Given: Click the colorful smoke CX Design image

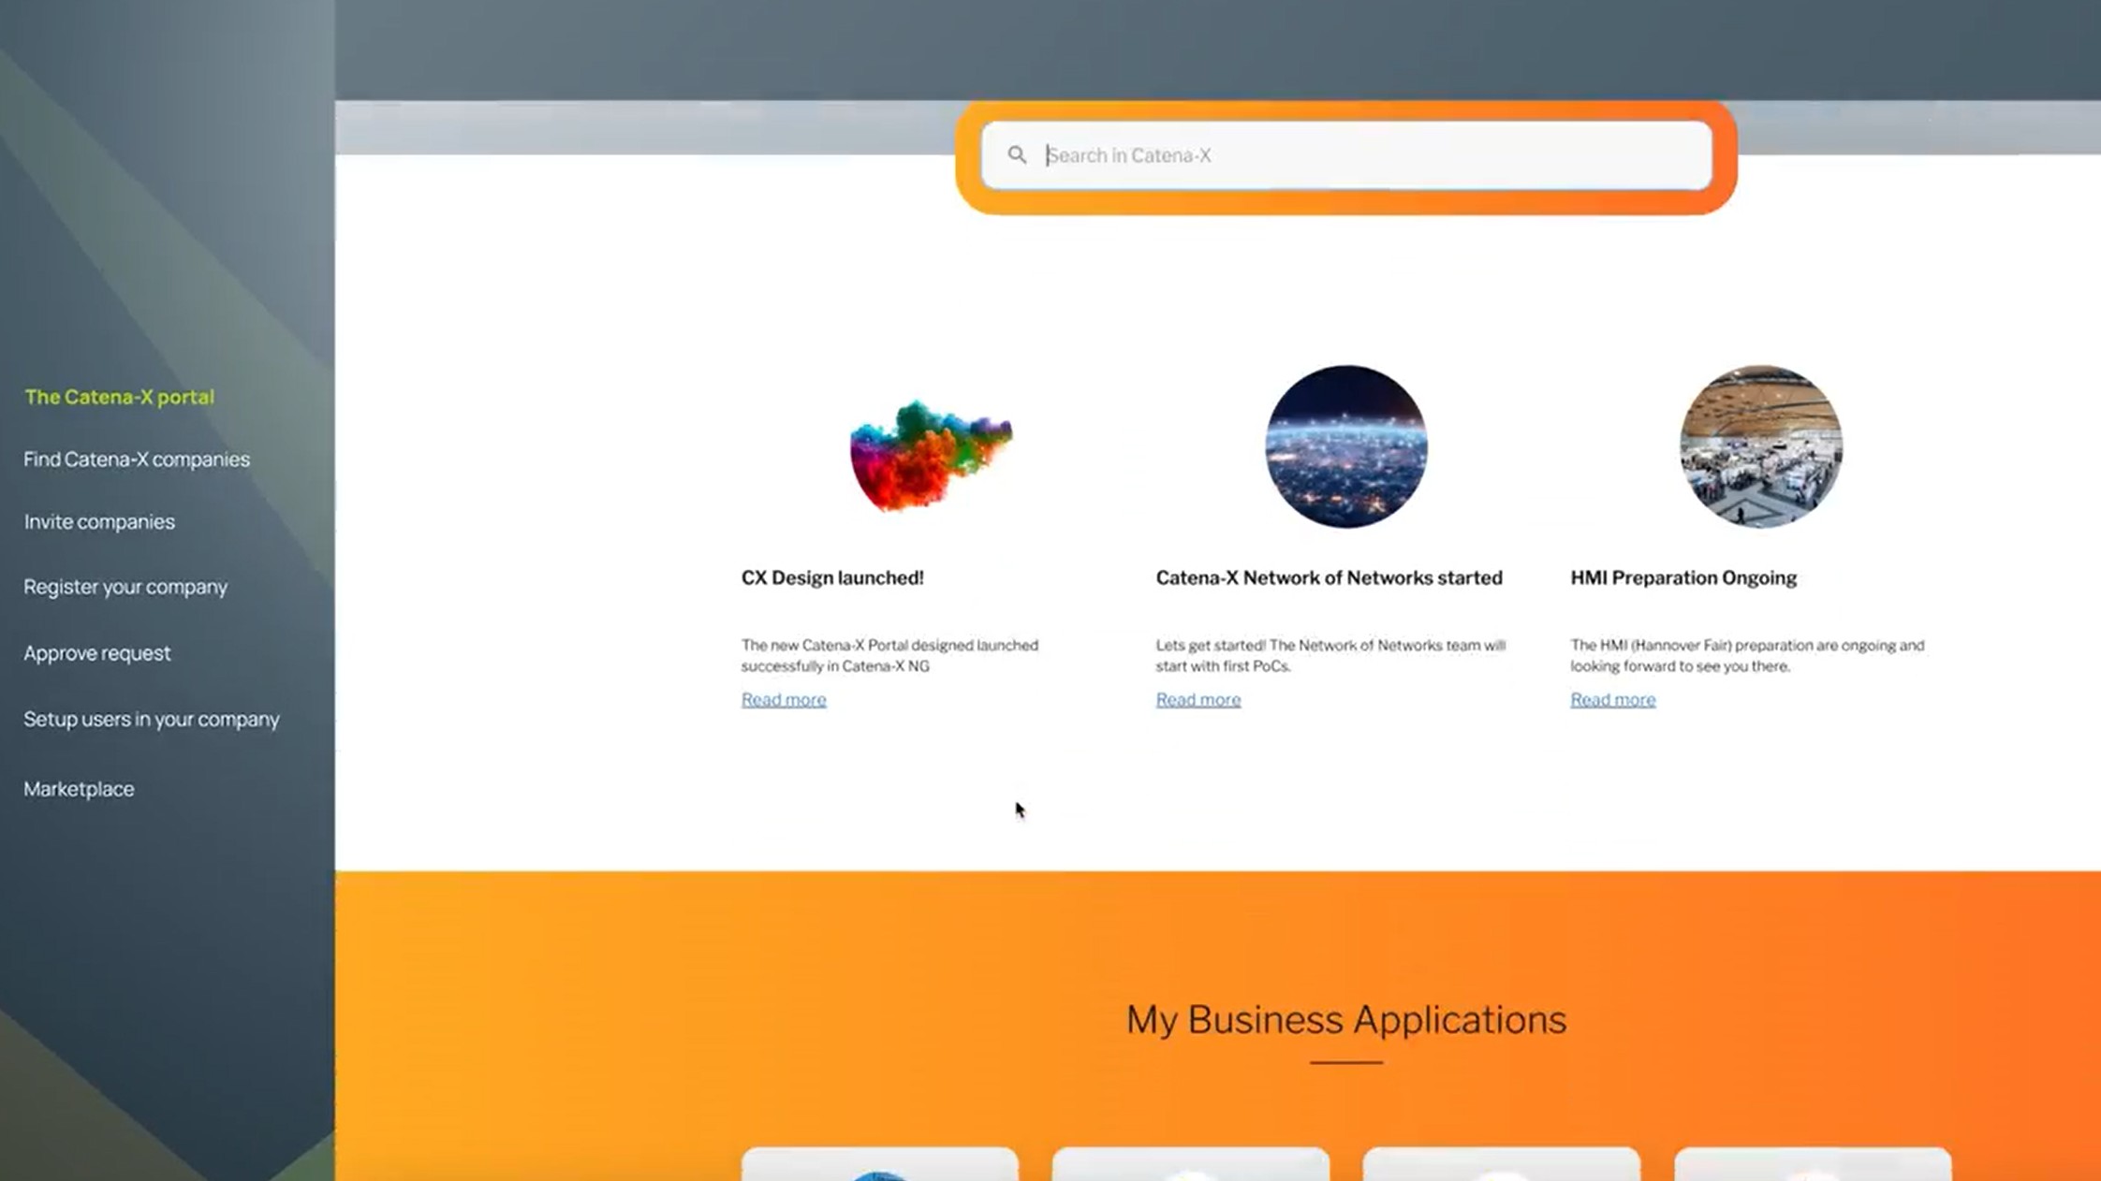Looking at the screenshot, I should [x=931, y=455].
